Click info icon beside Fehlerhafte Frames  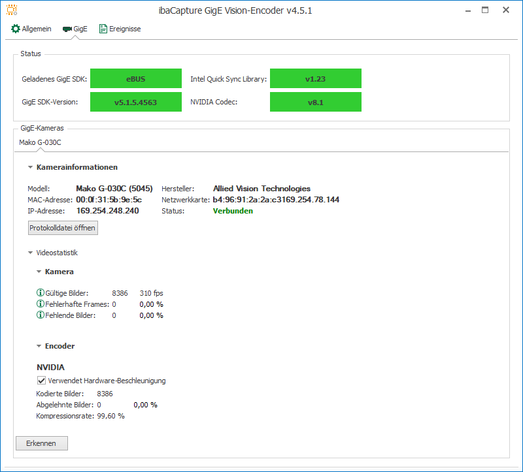[40, 304]
